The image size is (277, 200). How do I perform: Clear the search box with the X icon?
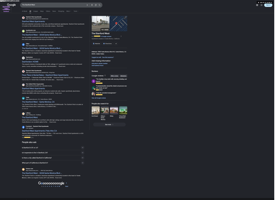tap(87, 5)
